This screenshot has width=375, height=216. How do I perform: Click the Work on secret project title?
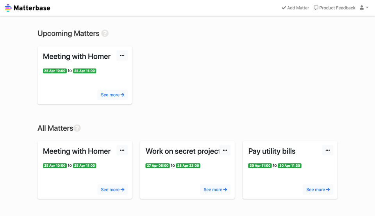pyautogui.click(x=182, y=151)
